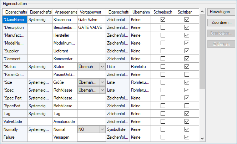
Task: Edit the Hersteller display name cell
Action: pos(64,35)
